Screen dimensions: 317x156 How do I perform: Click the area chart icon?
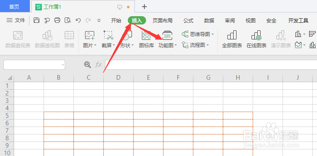coord(298,45)
